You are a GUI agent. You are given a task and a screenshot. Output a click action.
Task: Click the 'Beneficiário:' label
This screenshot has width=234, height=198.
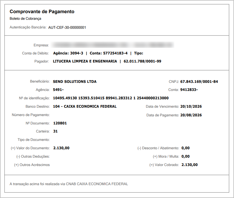click(40, 81)
